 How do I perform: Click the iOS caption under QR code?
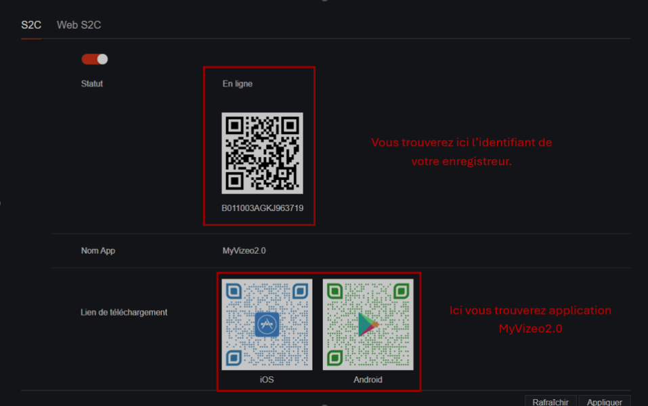point(267,380)
